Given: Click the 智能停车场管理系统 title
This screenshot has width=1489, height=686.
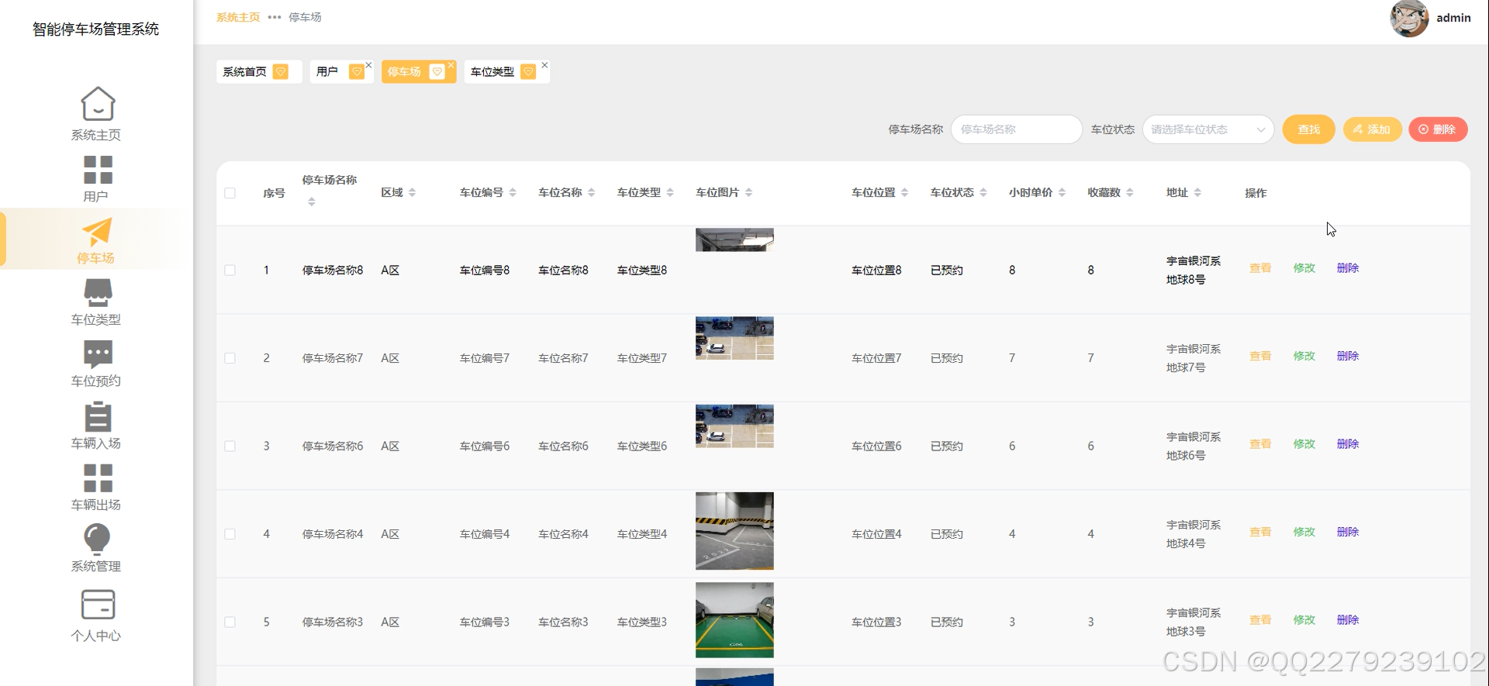Looking at the screenshot, I should [x=96, y=29].
